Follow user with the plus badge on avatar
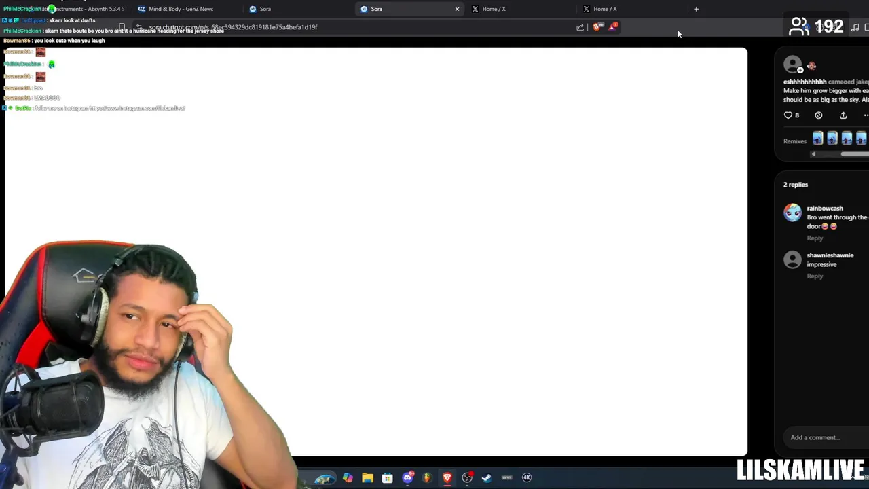 tap(800, 70)
